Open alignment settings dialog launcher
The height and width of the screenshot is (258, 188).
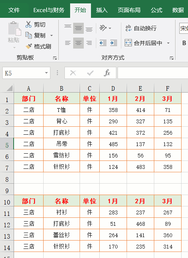tap(172, 58)
